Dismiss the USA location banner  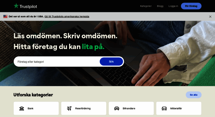point(210,17)
